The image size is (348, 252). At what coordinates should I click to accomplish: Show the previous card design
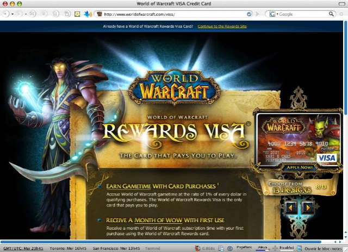pos(290,207)
